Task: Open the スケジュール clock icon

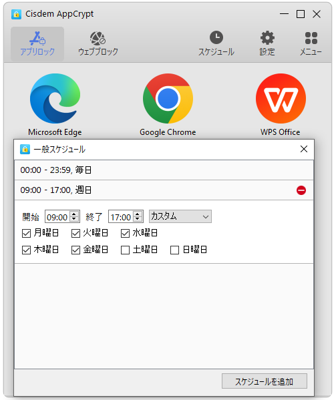Action: 216,38
